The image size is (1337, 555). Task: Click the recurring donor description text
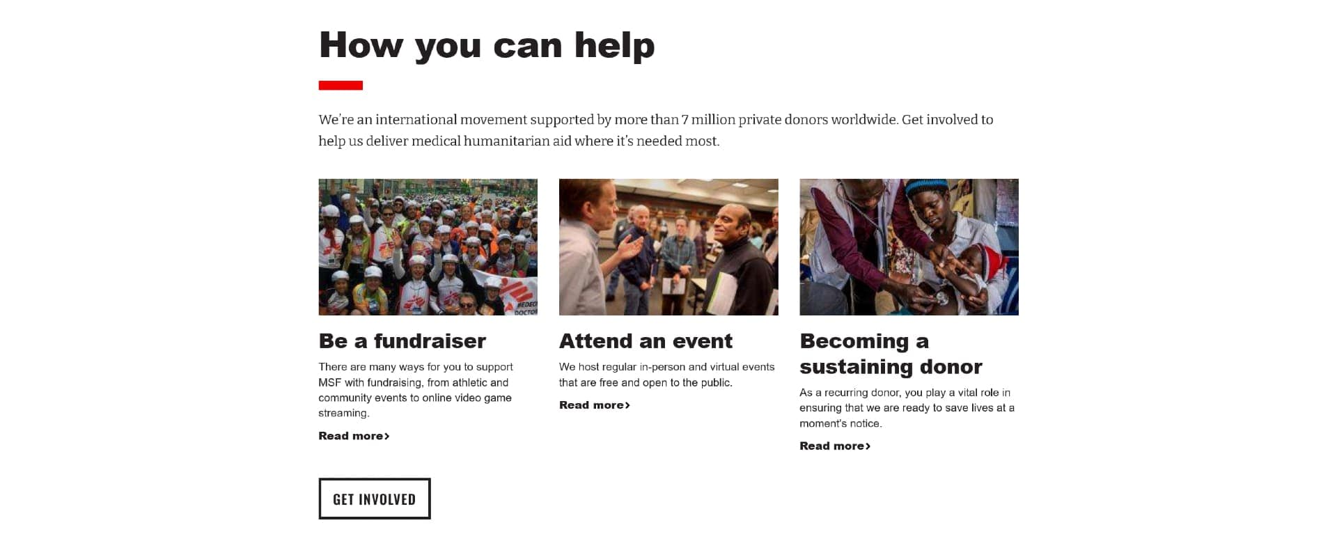coord(906,408)
